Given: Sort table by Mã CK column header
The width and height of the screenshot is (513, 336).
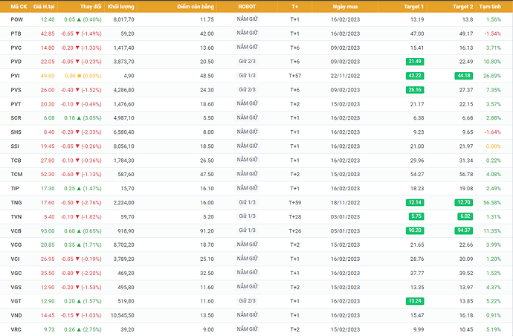Looking at the screenshot, I should 18,6.
